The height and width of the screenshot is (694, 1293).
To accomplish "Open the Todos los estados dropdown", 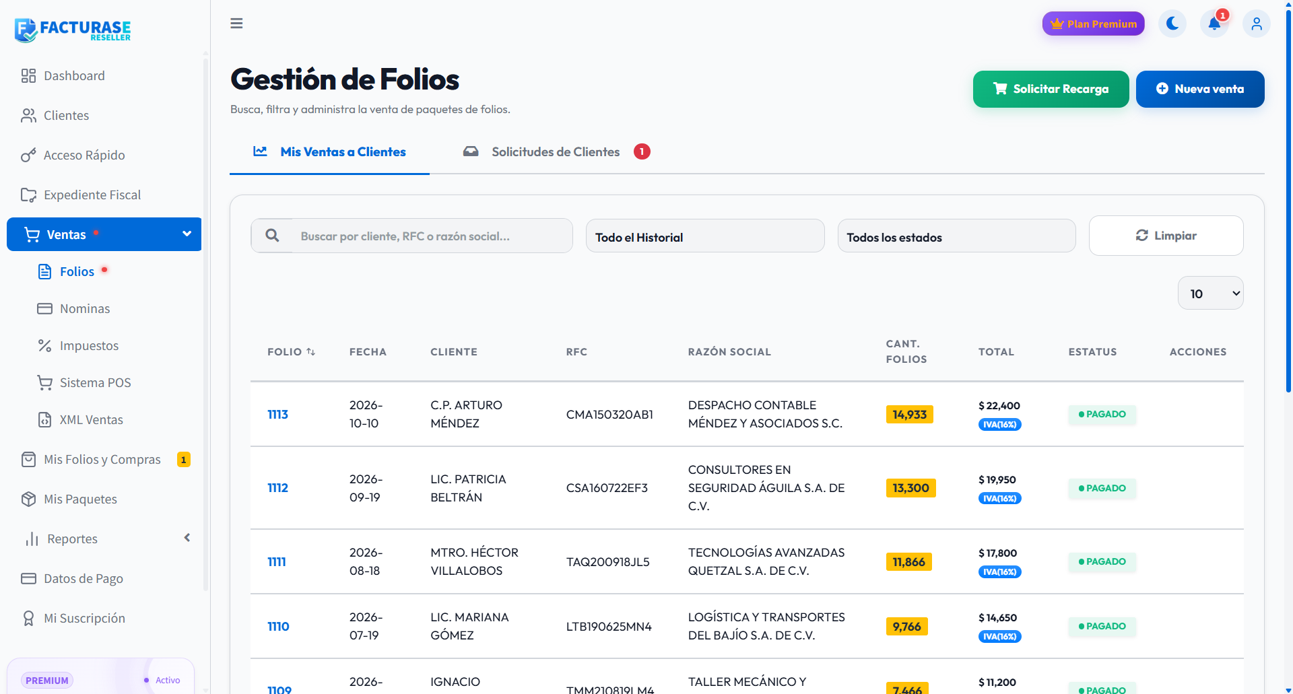I will (956, 236).
